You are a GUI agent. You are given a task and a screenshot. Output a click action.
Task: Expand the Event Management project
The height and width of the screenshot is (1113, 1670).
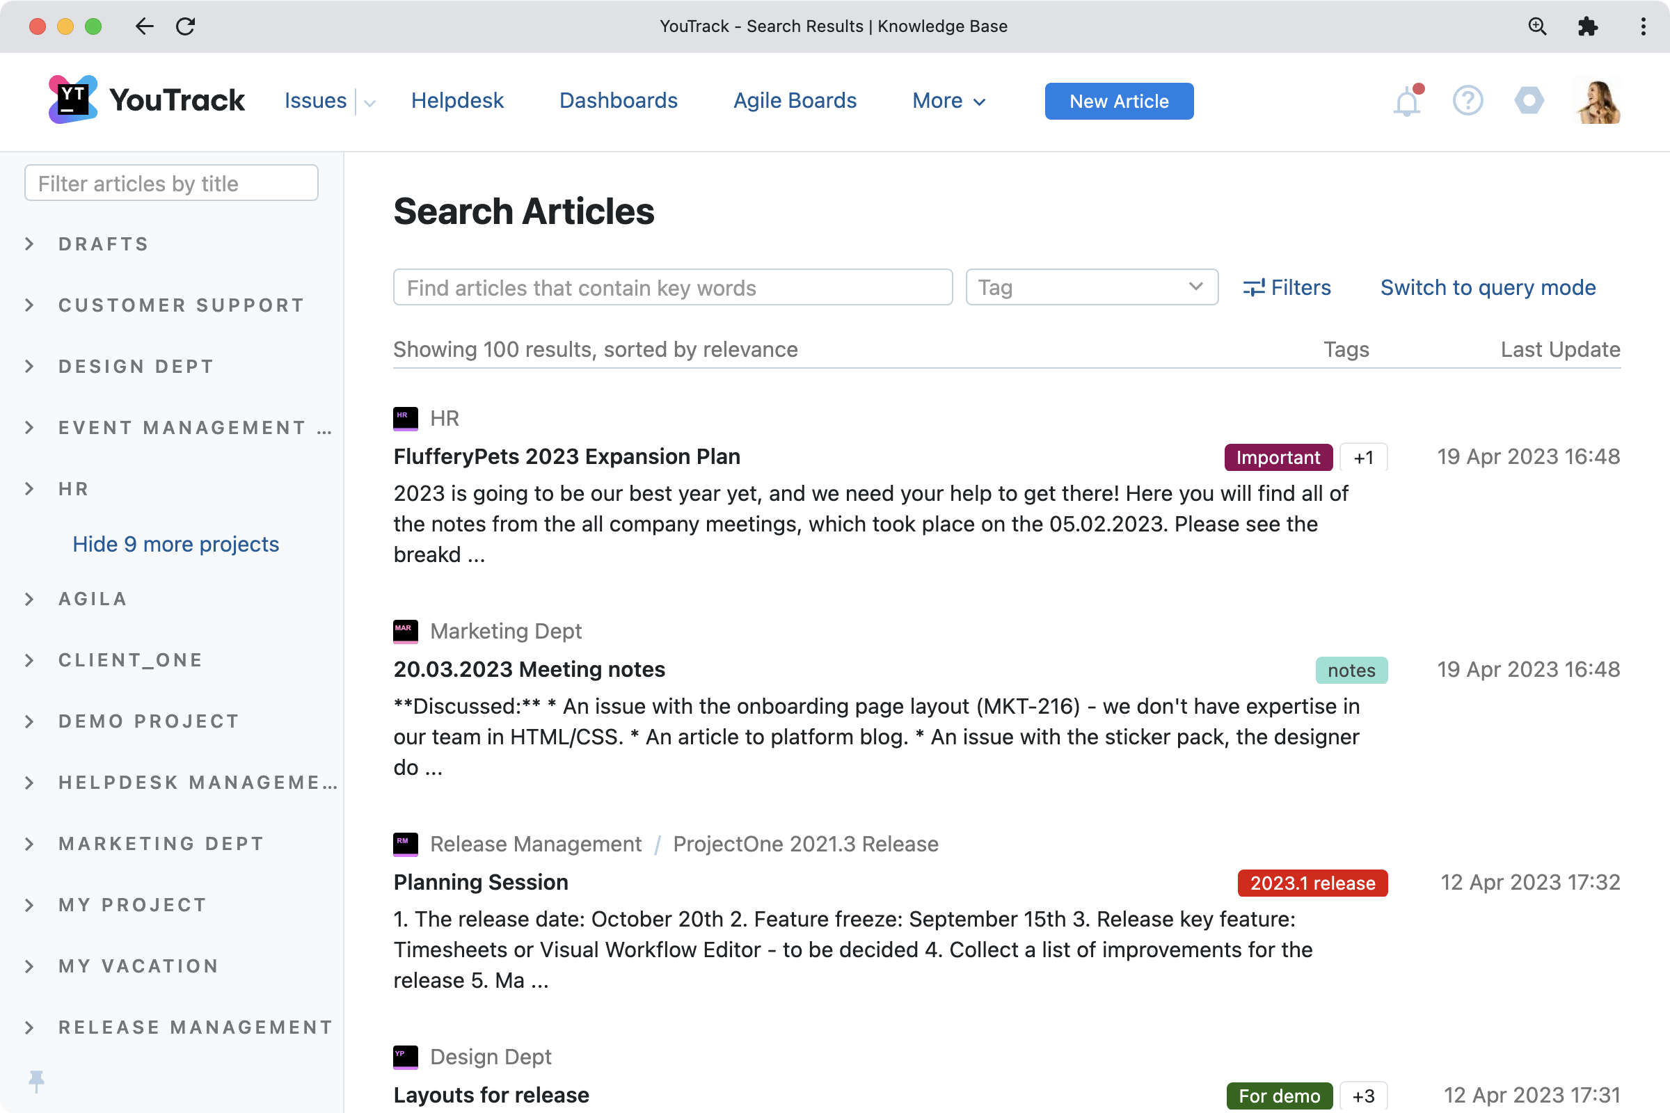[x=29, y=427]
